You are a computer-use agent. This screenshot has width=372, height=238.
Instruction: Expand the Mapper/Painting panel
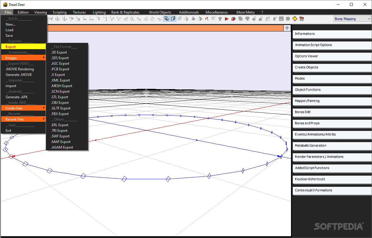point(332,101)
